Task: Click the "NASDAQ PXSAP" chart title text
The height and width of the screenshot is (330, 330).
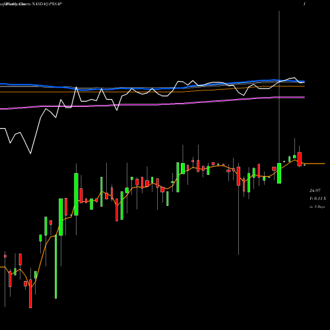Action: [47, 4]
